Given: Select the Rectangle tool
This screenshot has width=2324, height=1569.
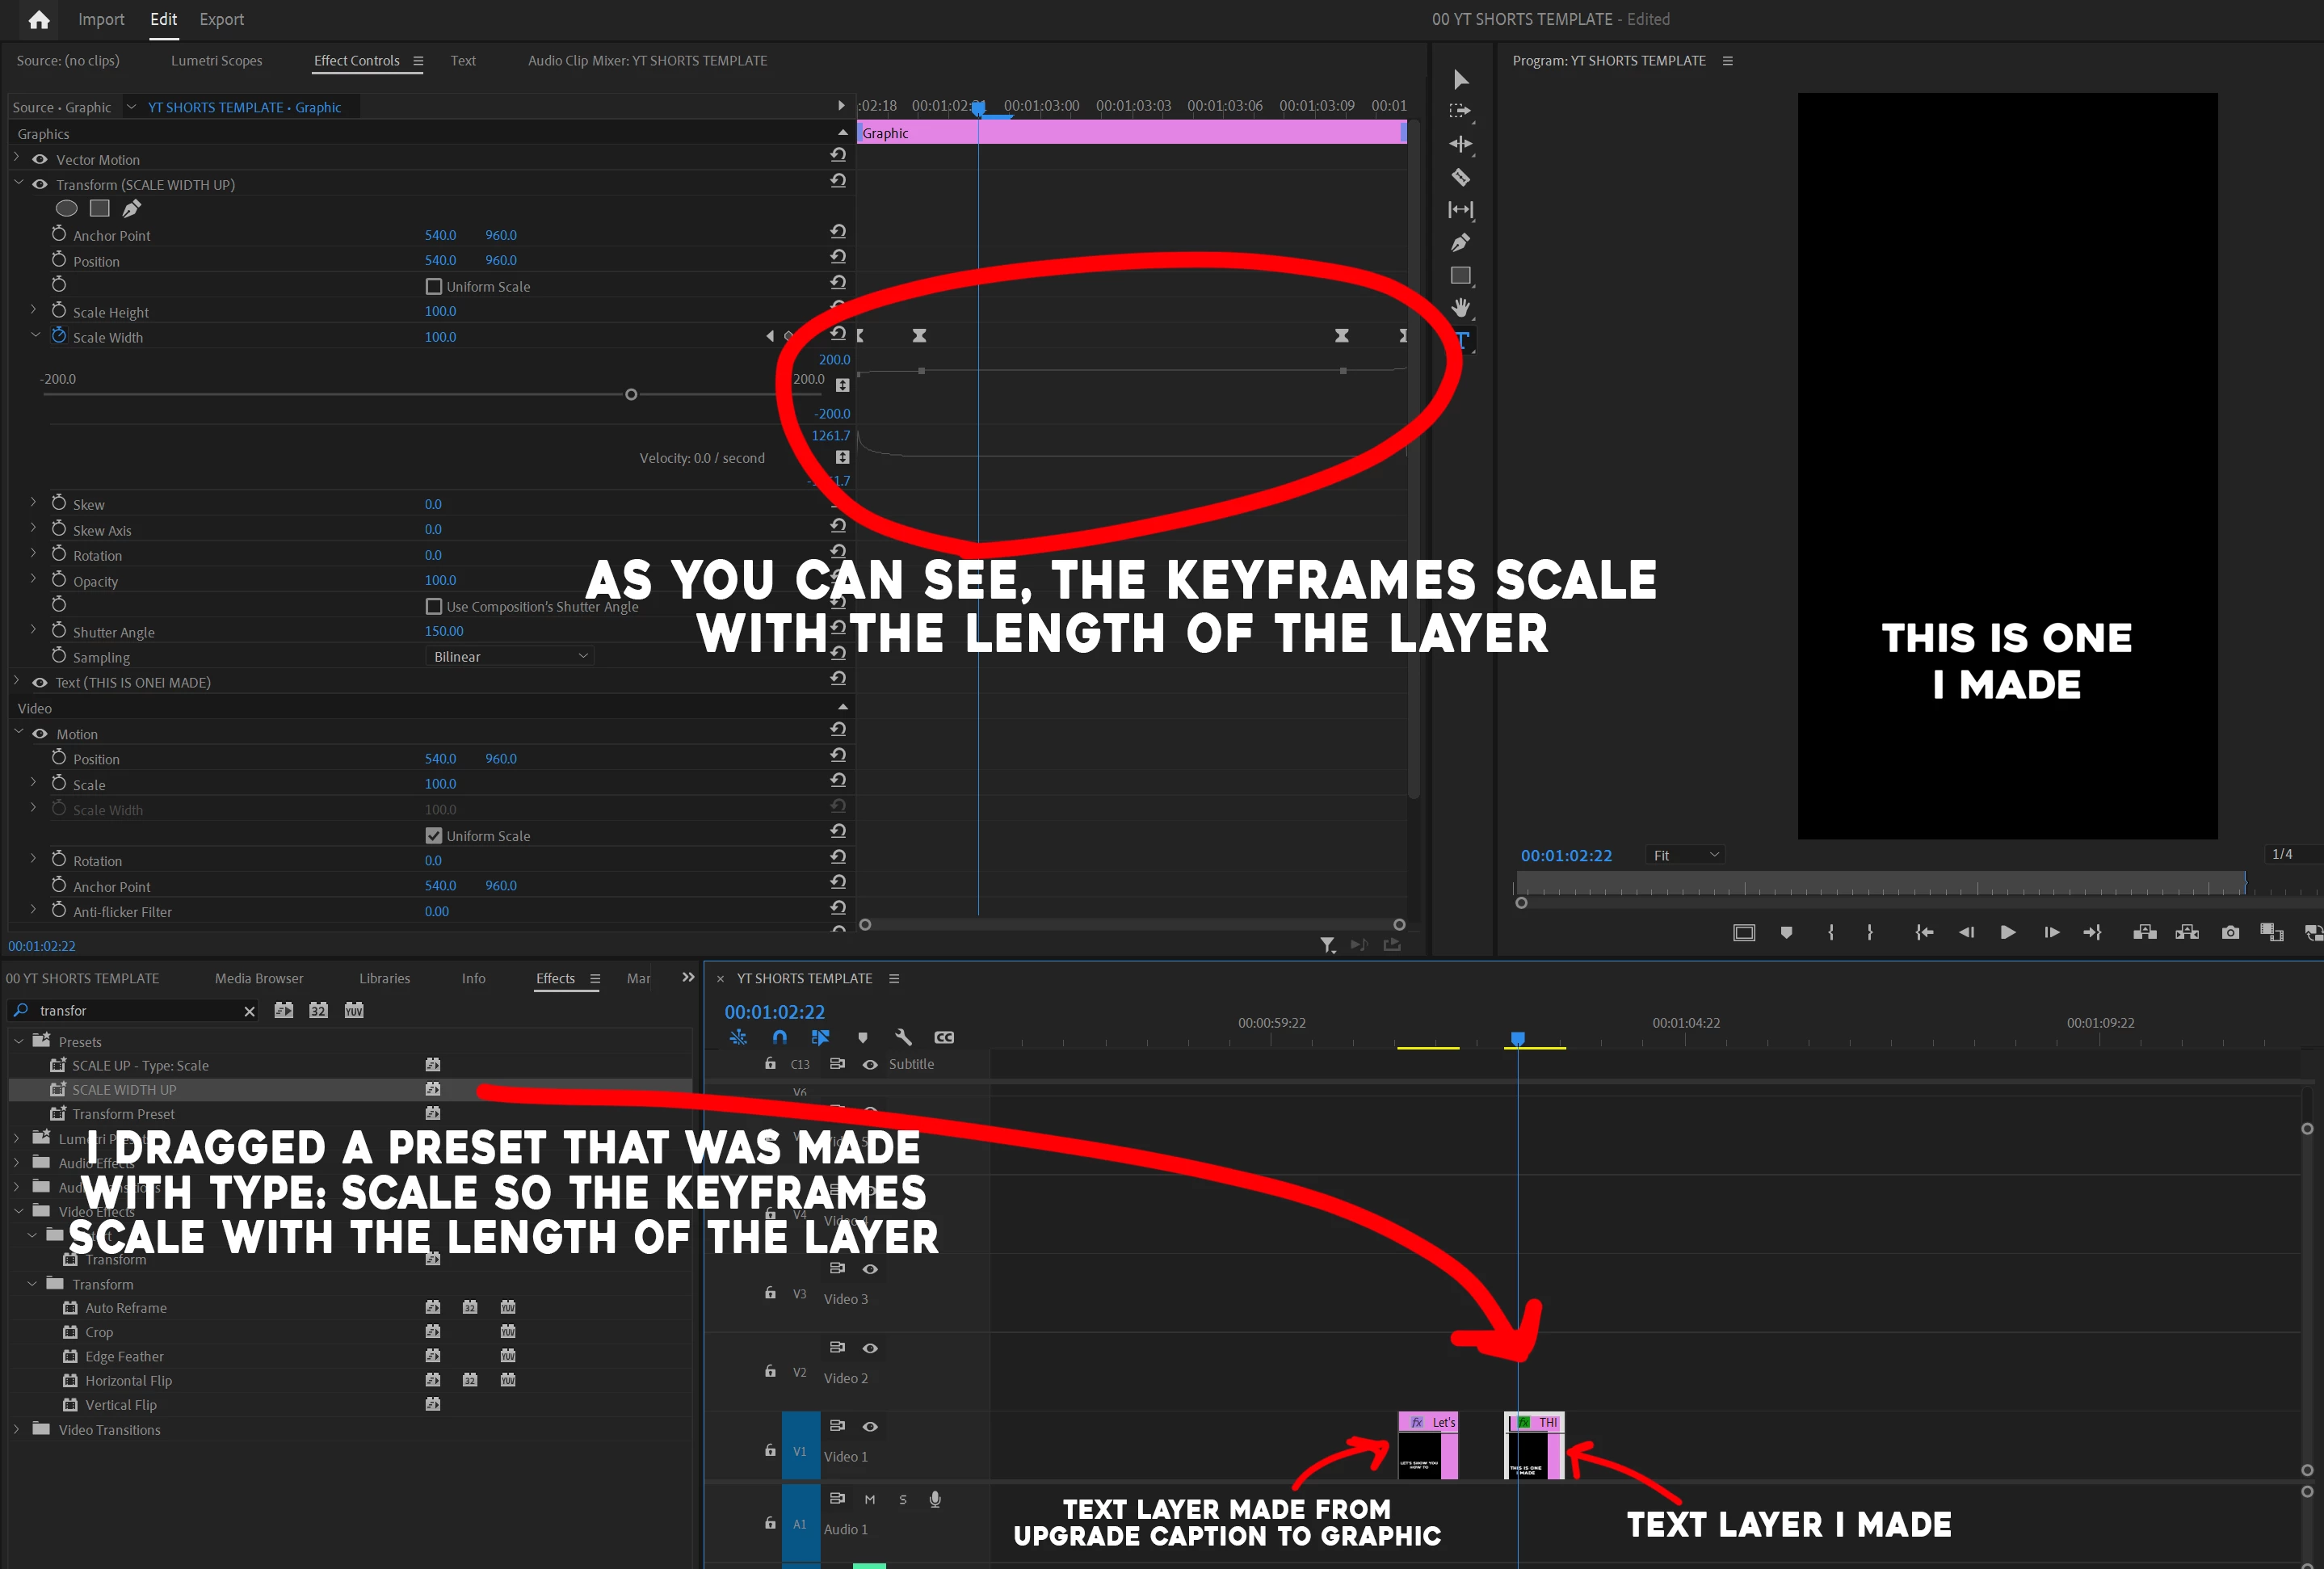Looking at the screenshot, I should click(1460, 275).
